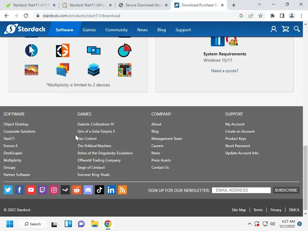This screenshot has width=308, height=231.
Task: Open the tab search chevron
Action: point(260,4)
